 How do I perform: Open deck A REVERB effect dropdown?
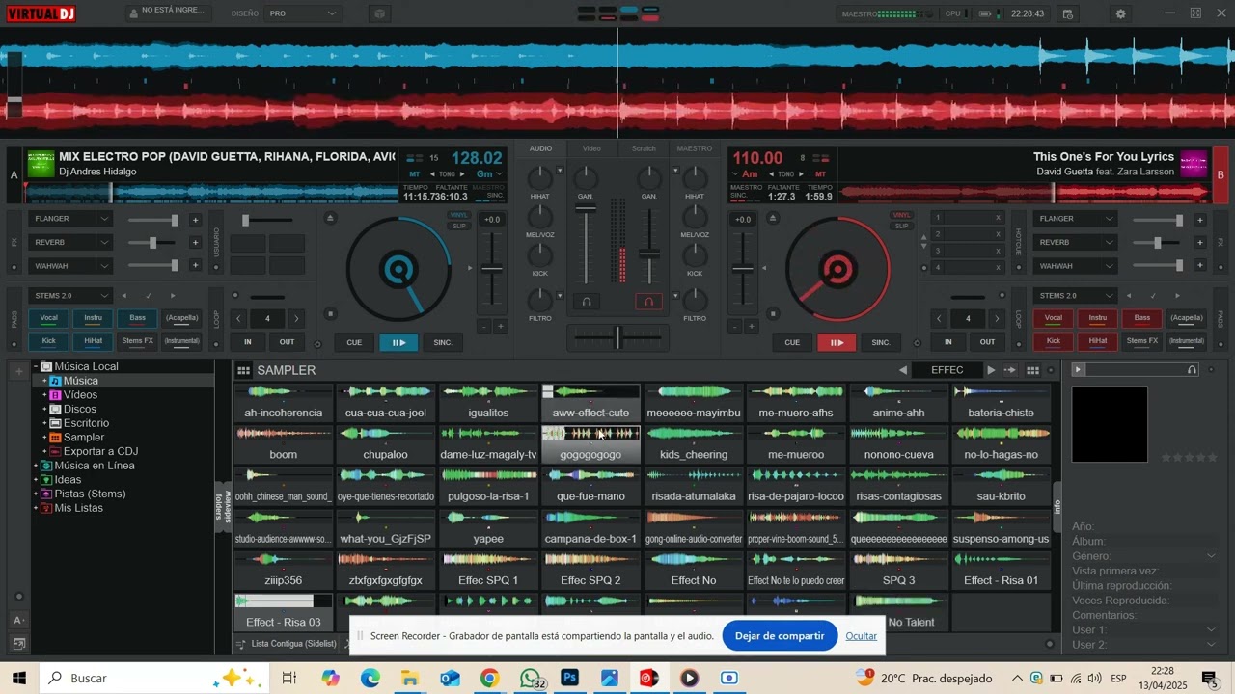(x=71, y=243)
